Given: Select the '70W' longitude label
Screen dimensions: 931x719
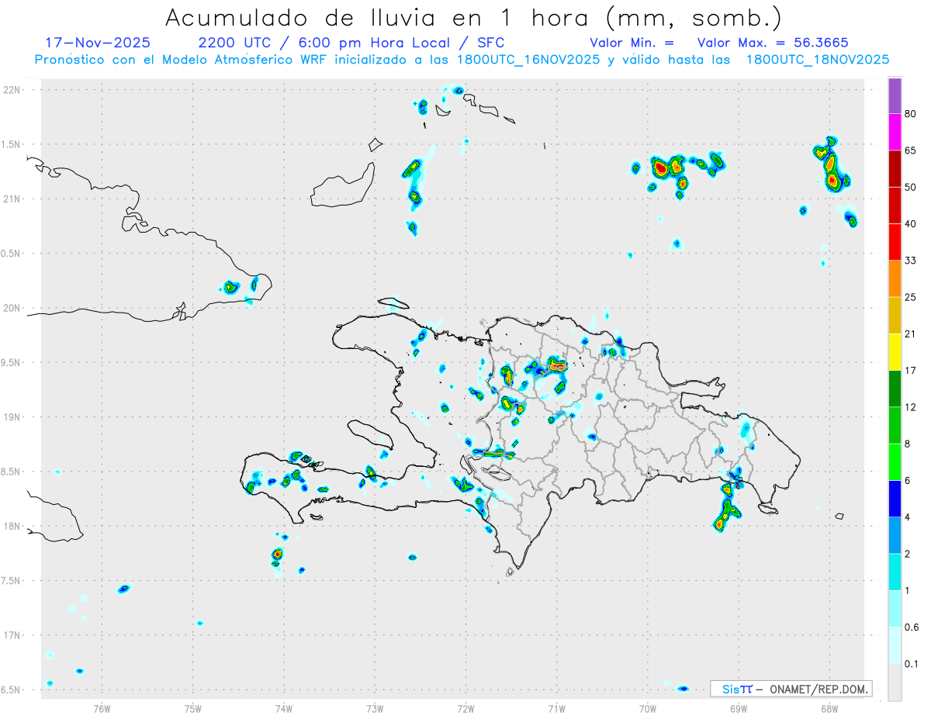Looking at the screenshot, I should click(x=648, y=708).
